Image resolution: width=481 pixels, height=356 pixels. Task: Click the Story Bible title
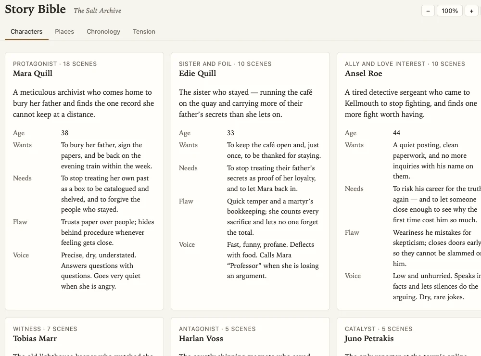(x=35, y=9)
